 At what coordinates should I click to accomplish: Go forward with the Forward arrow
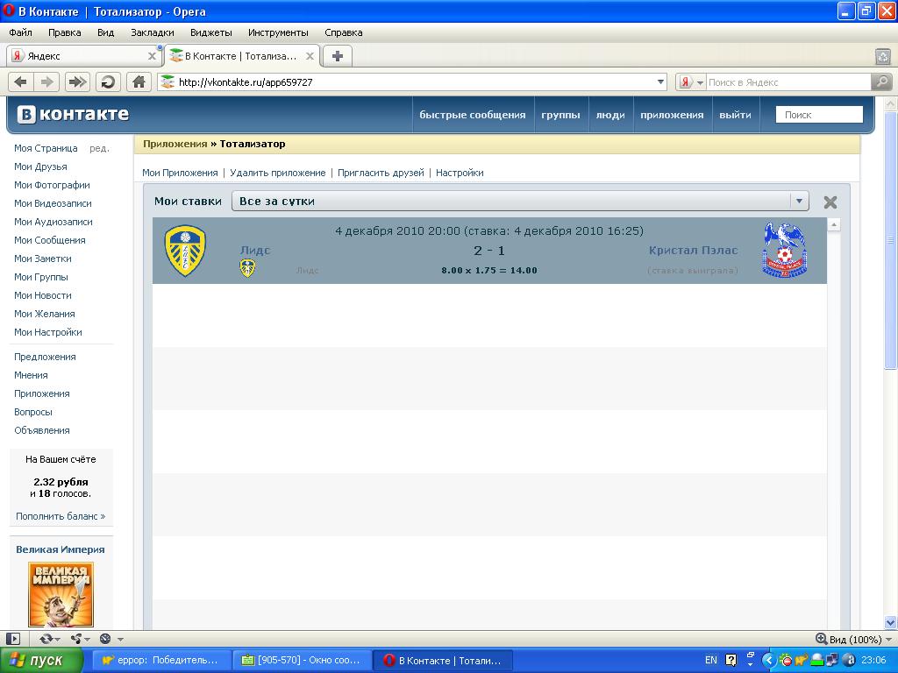click(x=47, y=81)
